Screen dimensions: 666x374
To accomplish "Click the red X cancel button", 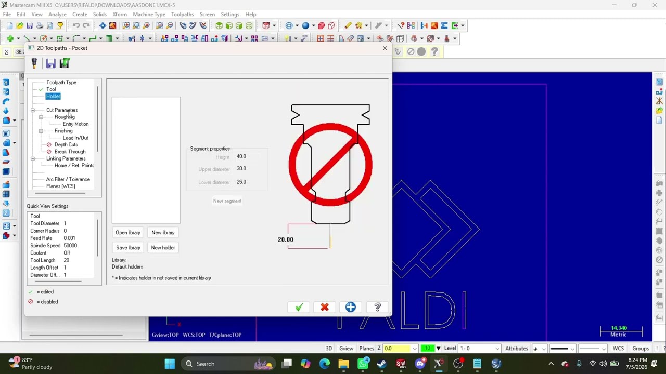I will (x=325, y=307).
